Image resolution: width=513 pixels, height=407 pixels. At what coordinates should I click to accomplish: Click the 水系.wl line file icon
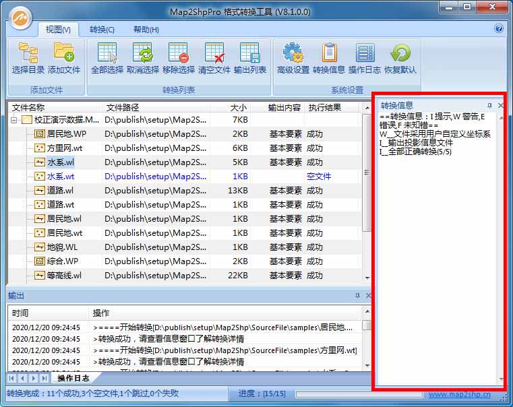40,162
